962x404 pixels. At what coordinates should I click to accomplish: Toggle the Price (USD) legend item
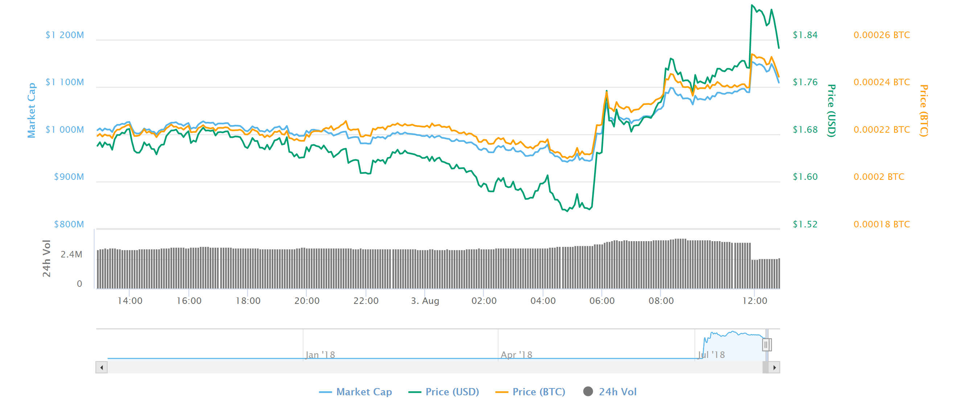pyautogui.click(x=452, y=392)
